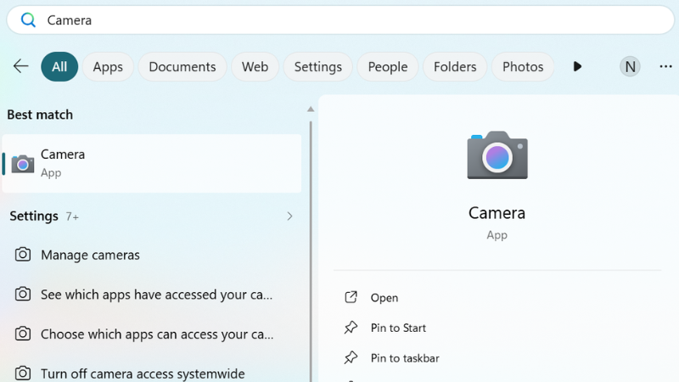Screen dimensions: 679x382
Task: Switch to the Folders filter
Action: pyautogui.click(x=455, y=67)
